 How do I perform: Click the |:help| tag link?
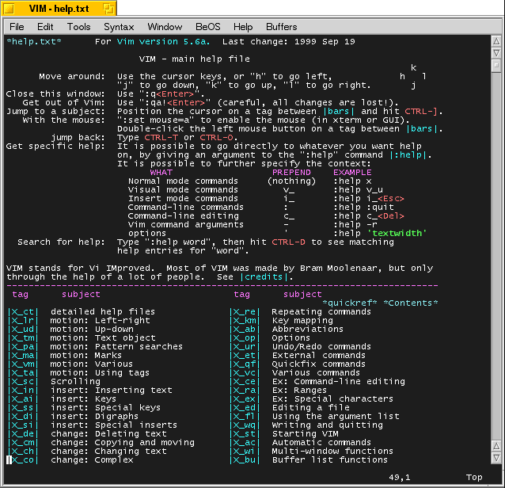[408, 155]
